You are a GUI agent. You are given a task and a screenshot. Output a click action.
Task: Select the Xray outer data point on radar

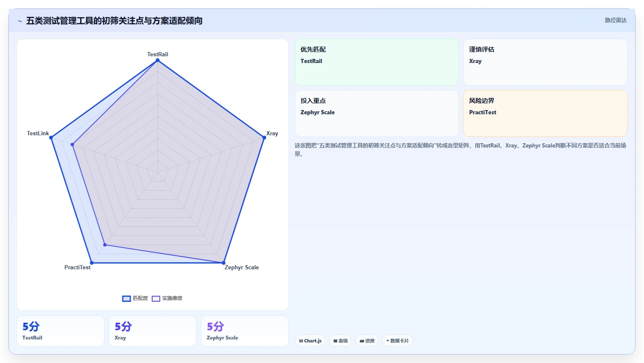[x=264, y=137]
